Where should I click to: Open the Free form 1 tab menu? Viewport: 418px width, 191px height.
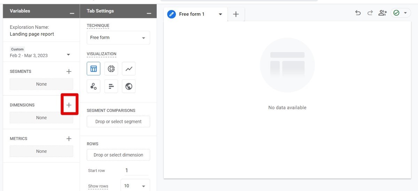pos(220,14)
